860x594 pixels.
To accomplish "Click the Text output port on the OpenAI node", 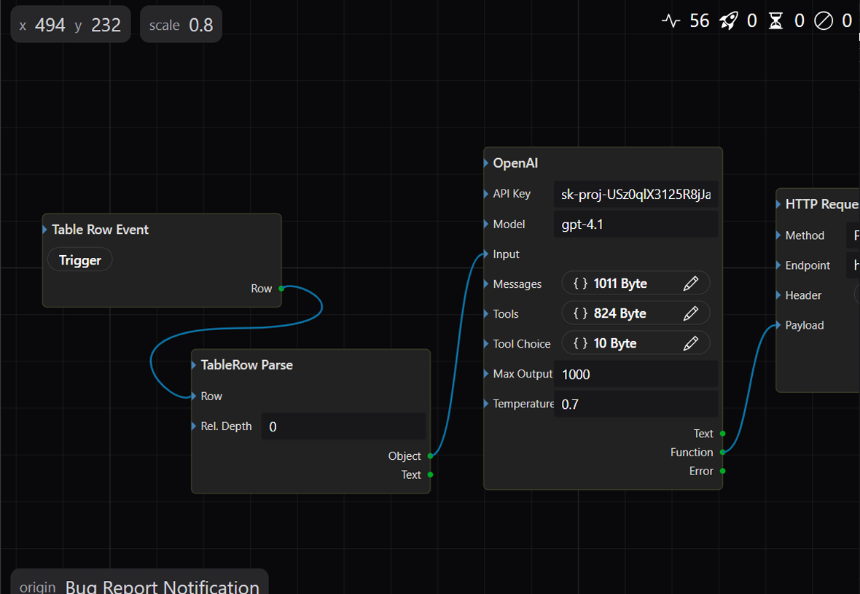I will [x=723, y=434].
